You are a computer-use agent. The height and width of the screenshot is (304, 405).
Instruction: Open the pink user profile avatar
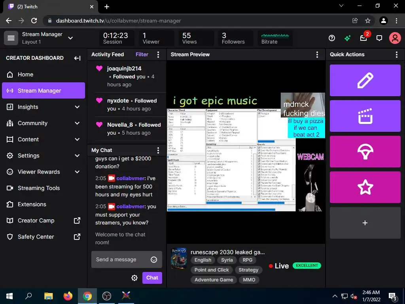[x=395, y=38]
